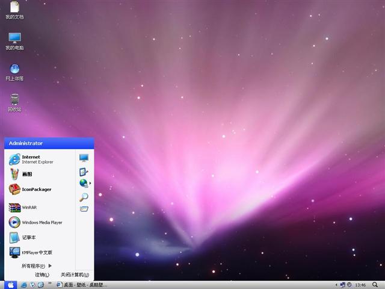Switch to 桌面 - 壁纸 taskbar window
The image size is (385, 289).
click(x=82, y=285)
